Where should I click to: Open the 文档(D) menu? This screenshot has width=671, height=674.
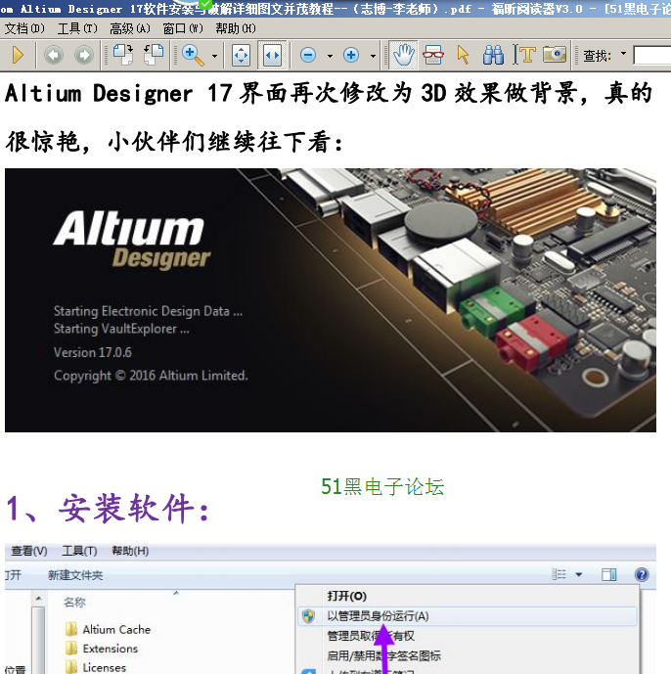click(x=24, y=28)
